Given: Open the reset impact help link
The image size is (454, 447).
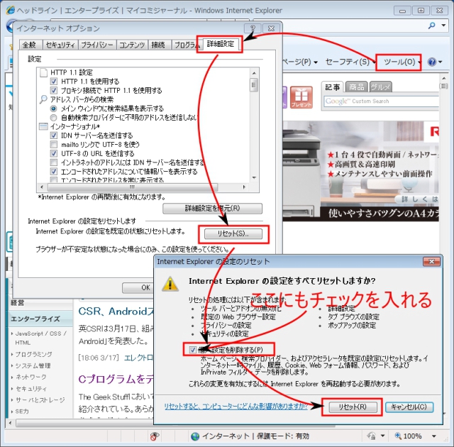Looking at the screenshot, I should point(236,406).
